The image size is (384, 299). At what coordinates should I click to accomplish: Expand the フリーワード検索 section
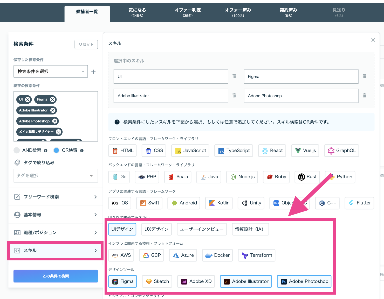56,197
